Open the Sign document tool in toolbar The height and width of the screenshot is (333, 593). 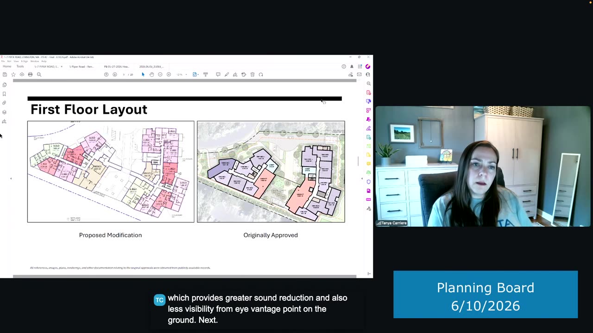(x=235, y=74)
